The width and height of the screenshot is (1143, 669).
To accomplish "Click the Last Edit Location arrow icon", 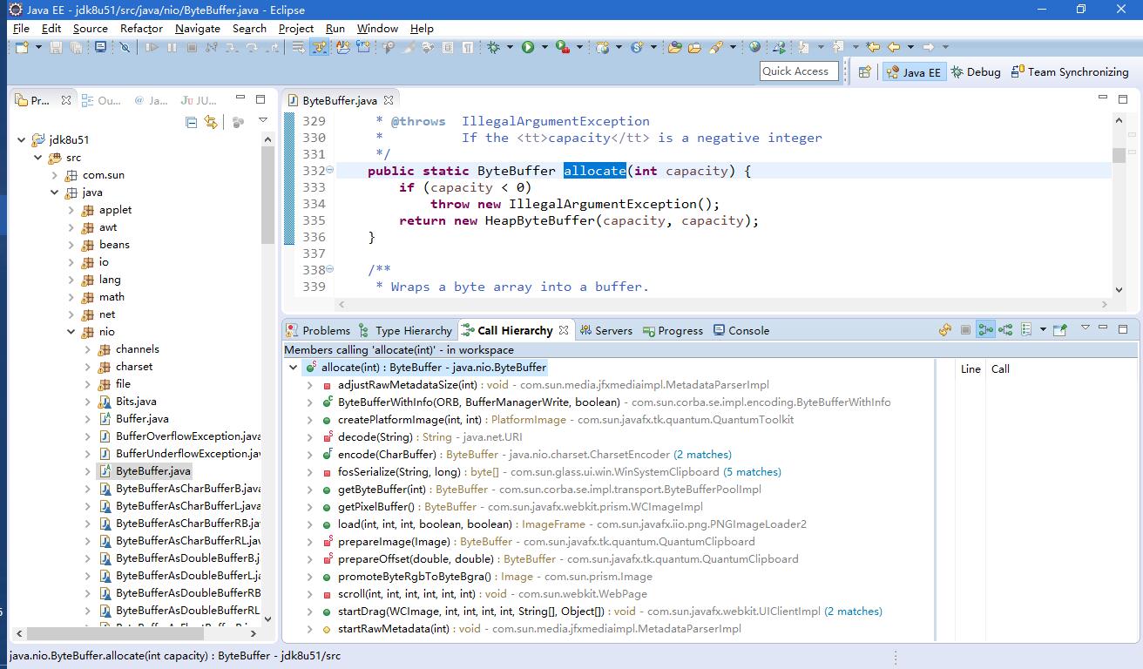I will click(x=872, y=47).
